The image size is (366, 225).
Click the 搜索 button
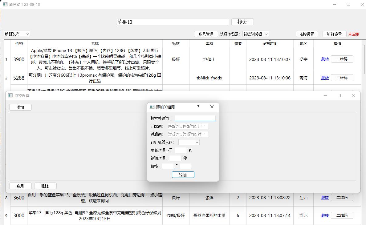(x=242, y=22)
